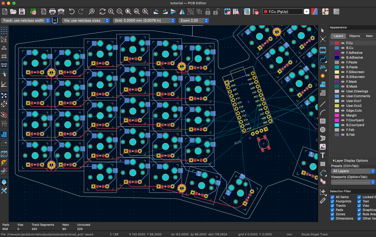Open the Design Rules Checker
This screenshot has height=237, width=376.
point(255,12)
